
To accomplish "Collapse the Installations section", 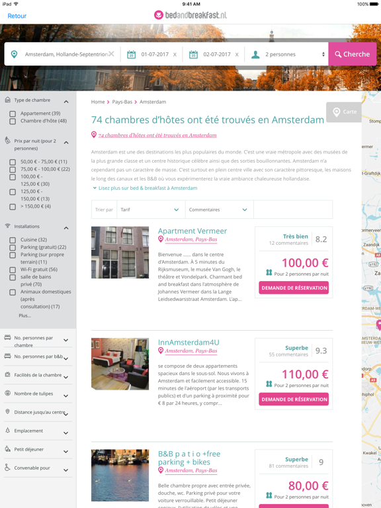I will pyautogui.click(x=66, y=228).
